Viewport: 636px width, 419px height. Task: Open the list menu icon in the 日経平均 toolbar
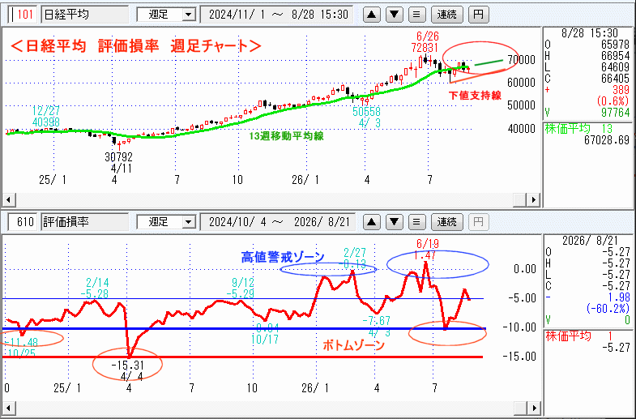click(x=416, y=15)
